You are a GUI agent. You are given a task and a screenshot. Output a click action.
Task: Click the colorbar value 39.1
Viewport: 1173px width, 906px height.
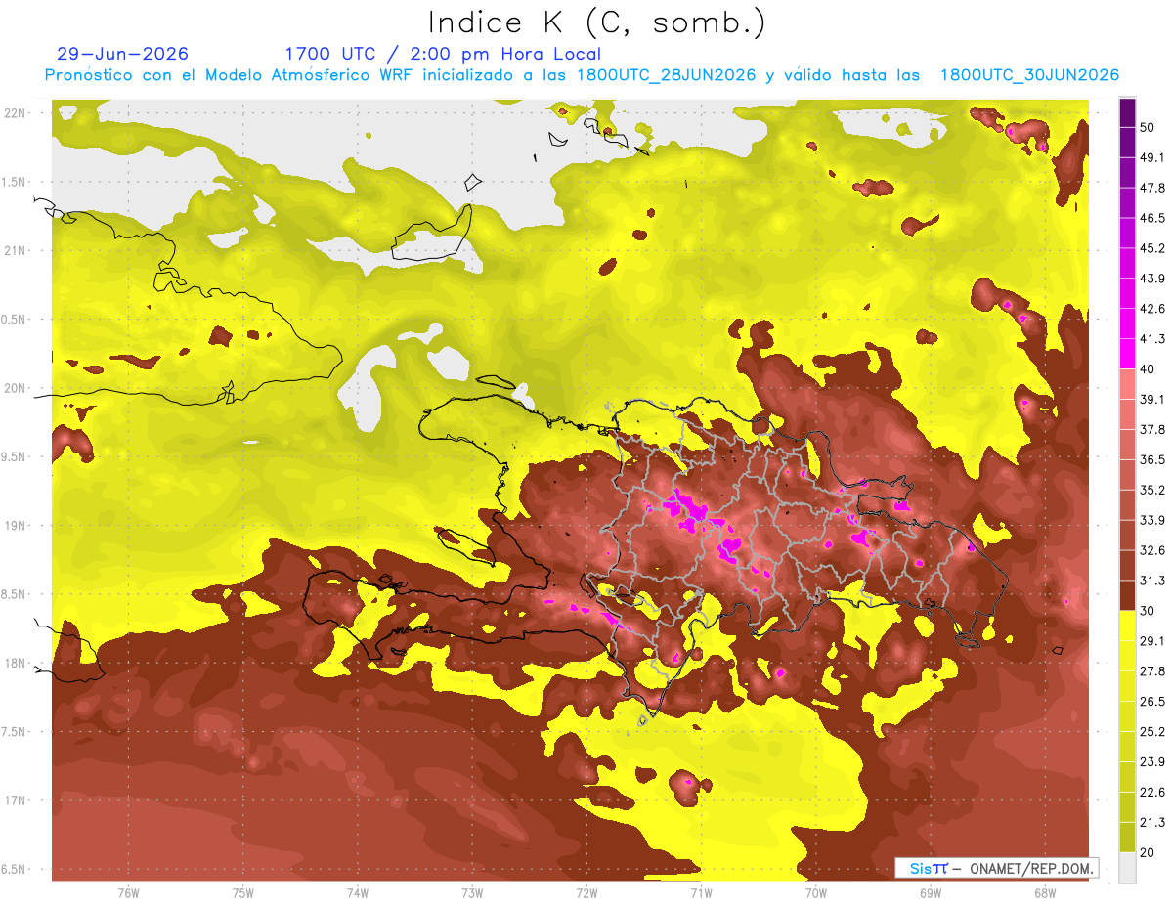point(1151,399)
